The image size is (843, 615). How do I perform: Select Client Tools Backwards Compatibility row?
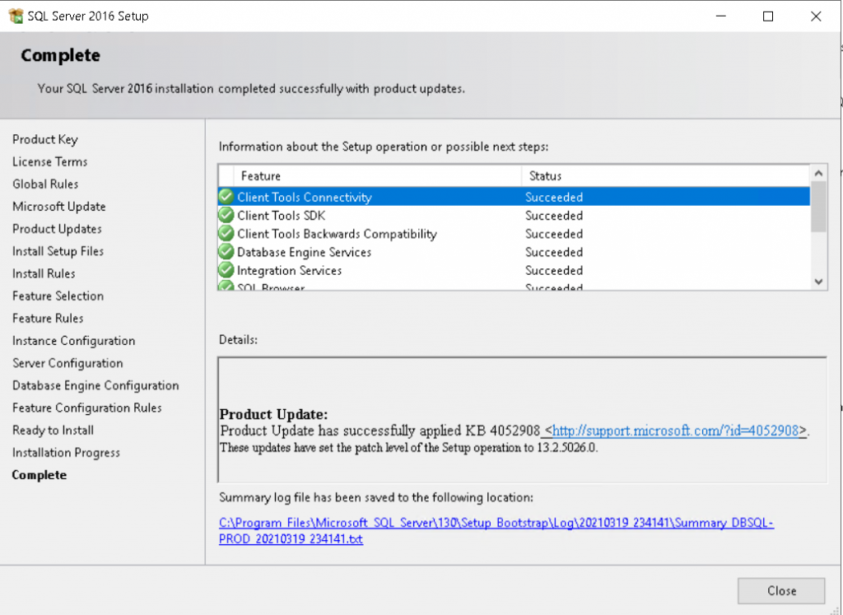[514, 233]
